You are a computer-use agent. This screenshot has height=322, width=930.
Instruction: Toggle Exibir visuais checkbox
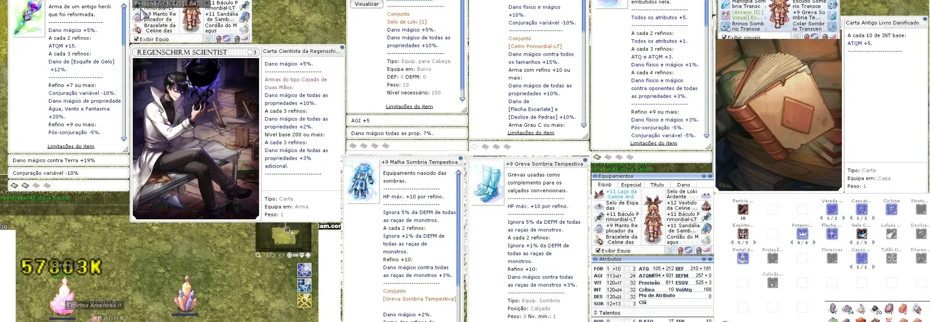tap(724, 37)
